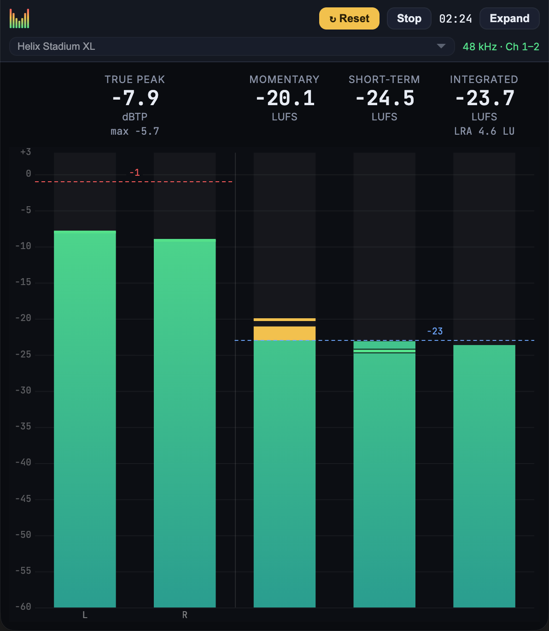Open the Helix Stadium XL device dropdown
The image size is (549, 631).
[x=232, y=46]
